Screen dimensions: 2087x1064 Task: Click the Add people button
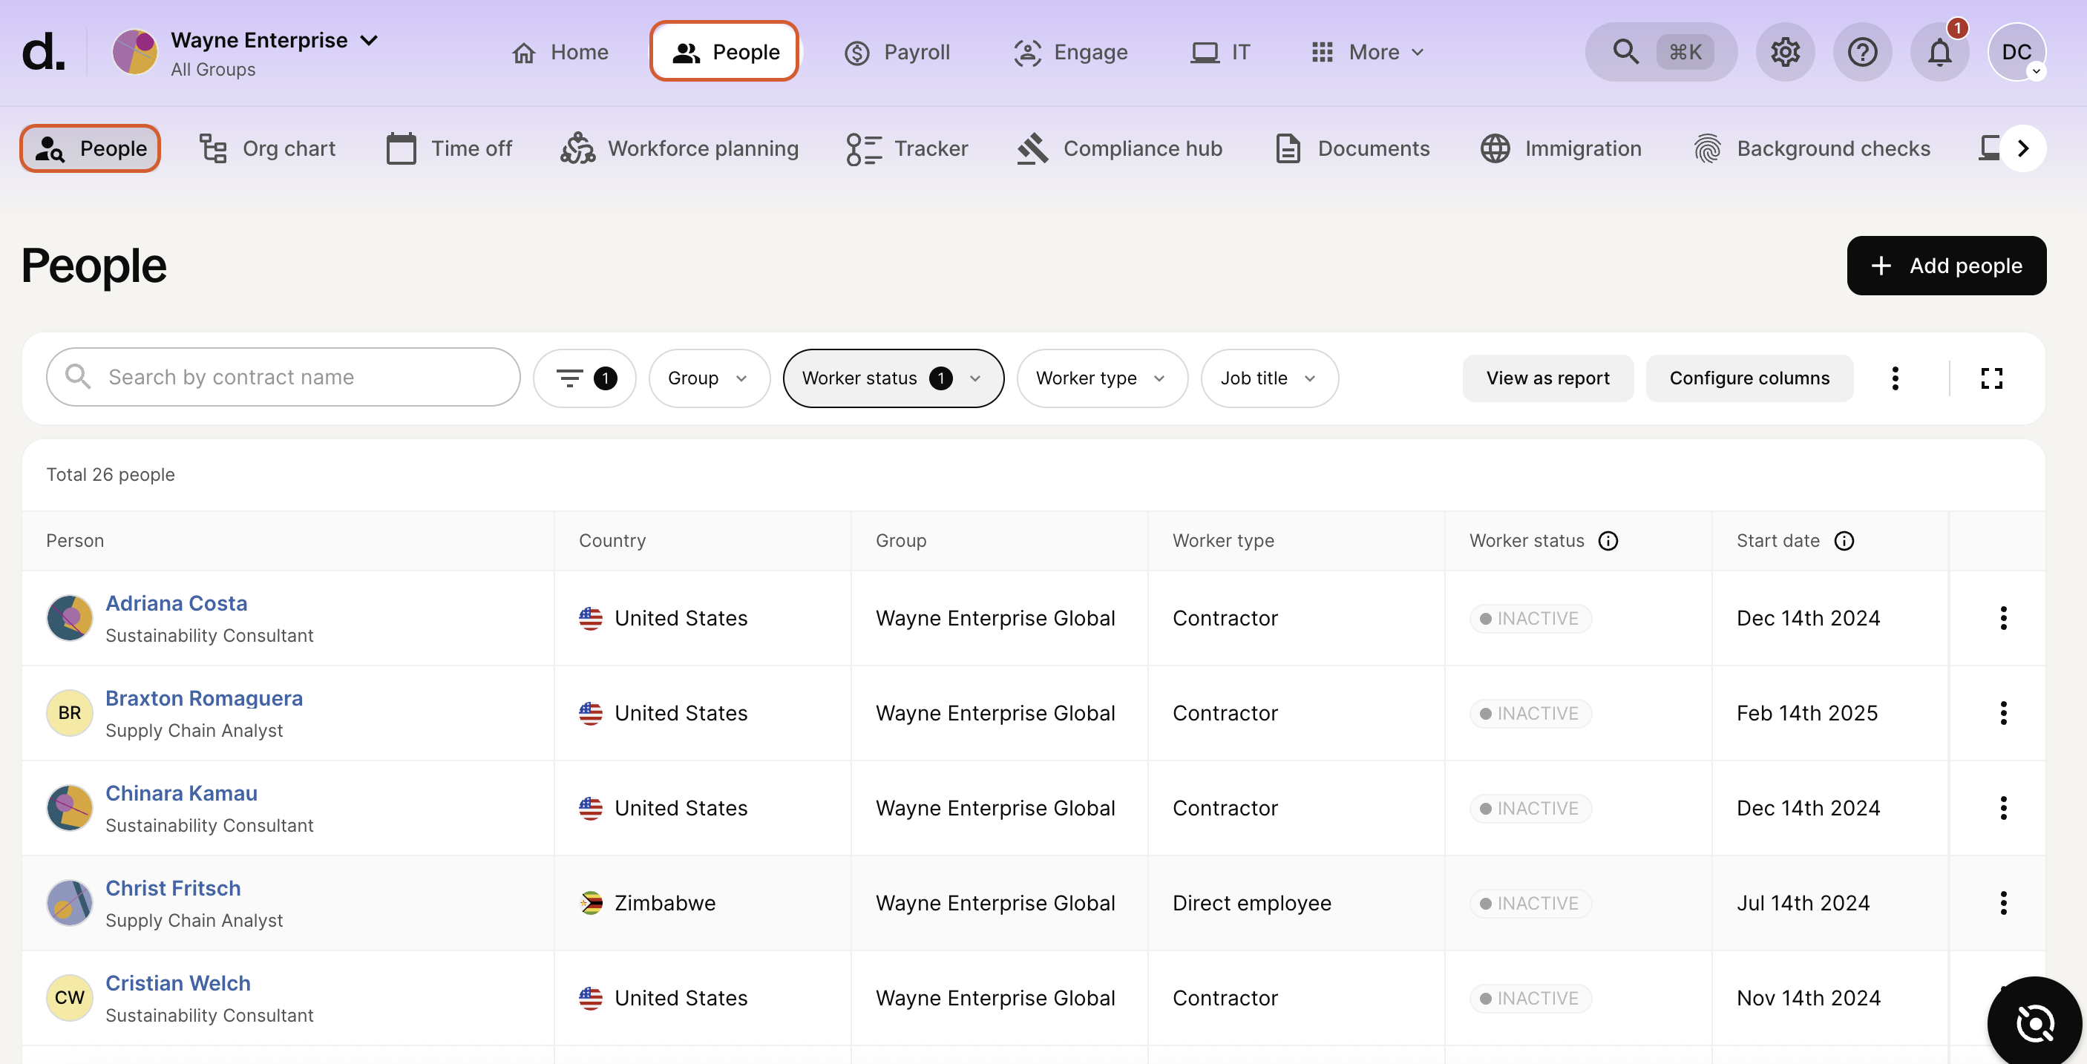pos(1946,266)
